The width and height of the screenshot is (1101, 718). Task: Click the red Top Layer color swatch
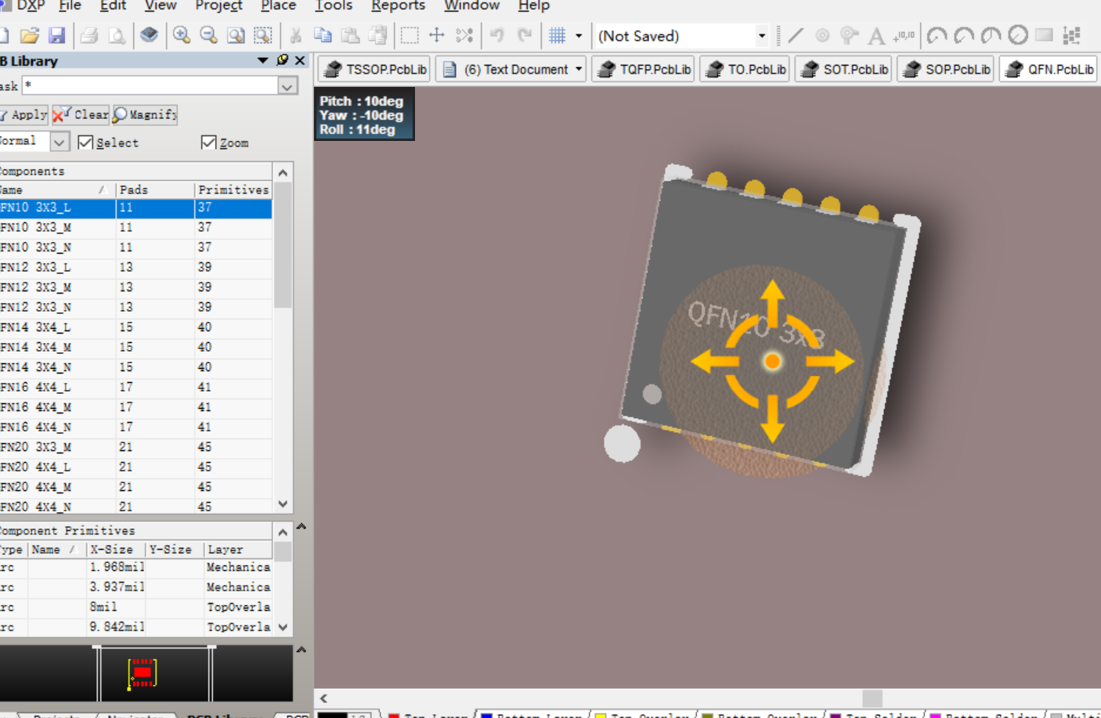[x=394, y=715]
